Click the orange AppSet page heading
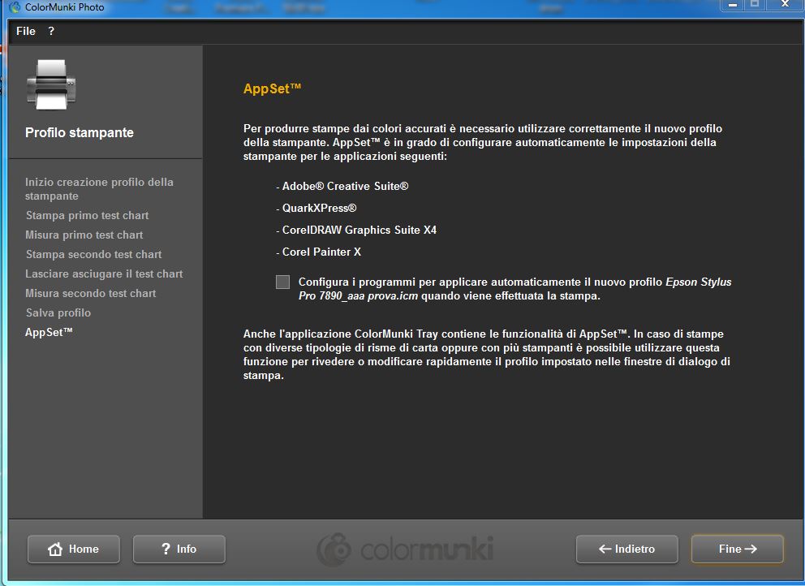The width and height of the screenshot is (805, 586). click(x=272, y=88)
